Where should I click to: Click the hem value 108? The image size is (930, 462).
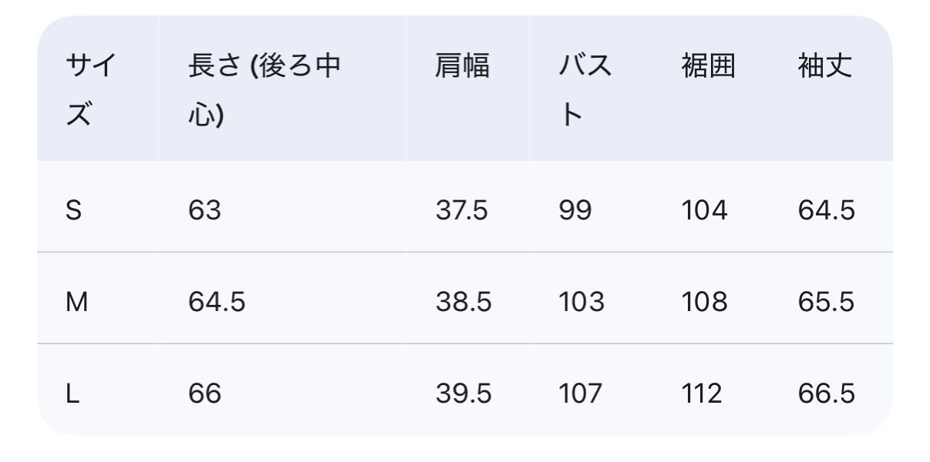point(704,302)
